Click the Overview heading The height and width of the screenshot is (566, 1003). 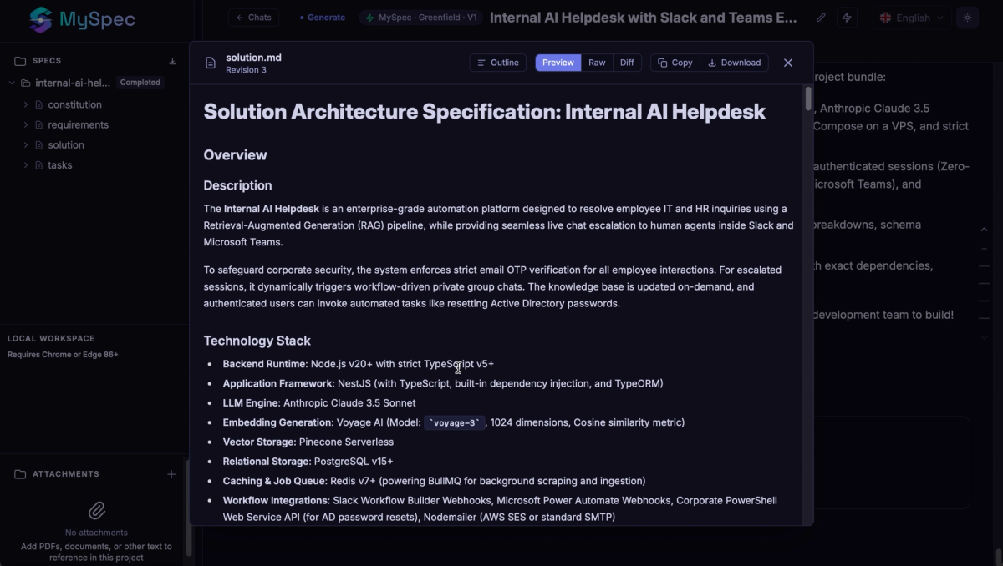click(236, 155)
